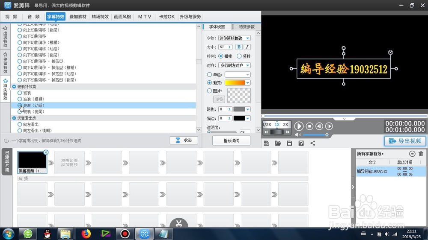Set playback speed to 2X

click(x=285, y=125)
